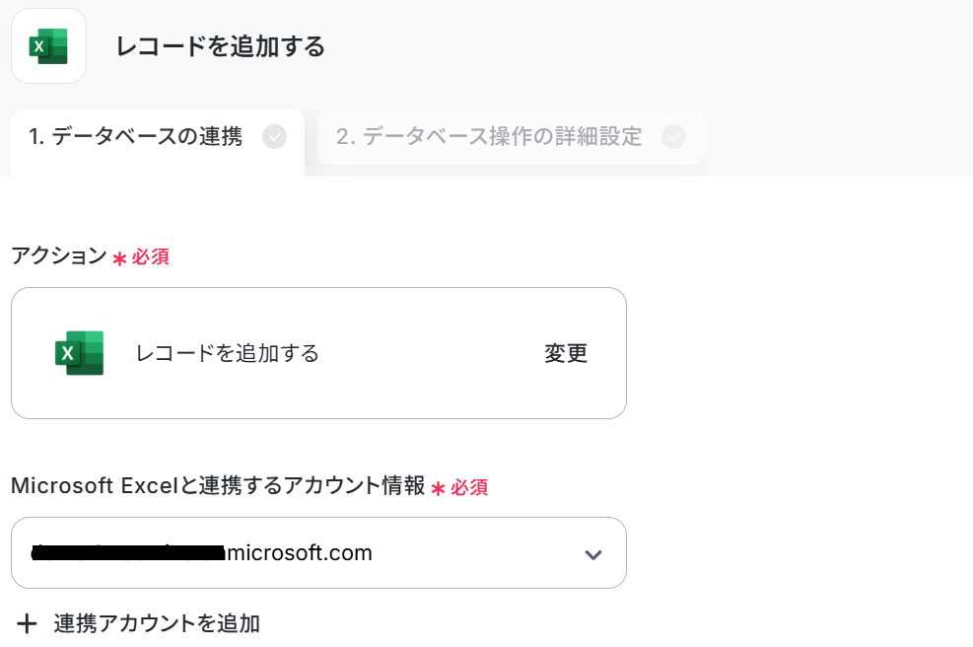Open 2. データベース操作の詳細設定 tab

[x=489, y=137]
